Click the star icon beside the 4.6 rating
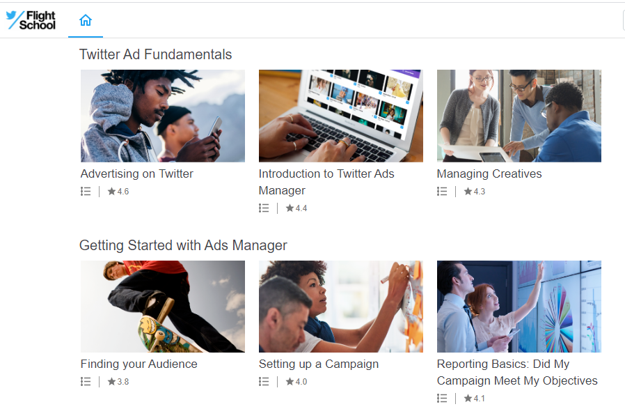Screen dimensions: 625x409 point(111,191)
